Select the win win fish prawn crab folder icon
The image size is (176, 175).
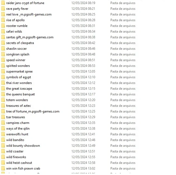point(3,168)
